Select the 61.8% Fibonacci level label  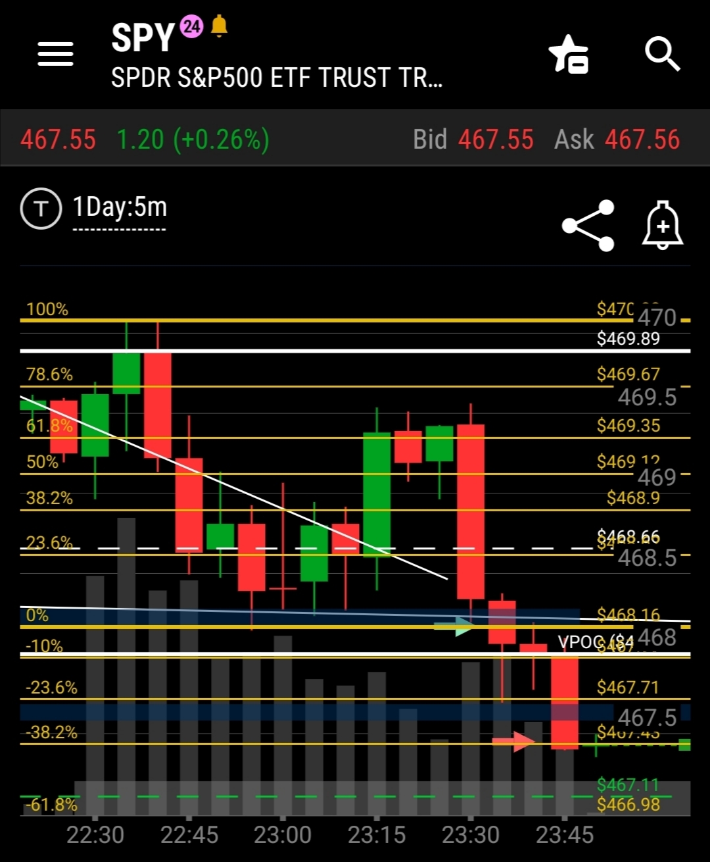pyautogui.click(x=49, y=426)
